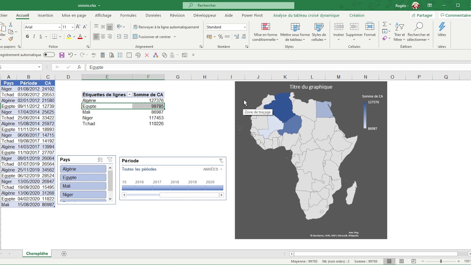Run the spell check icon

pyautogui.click(x=93, y=55)
